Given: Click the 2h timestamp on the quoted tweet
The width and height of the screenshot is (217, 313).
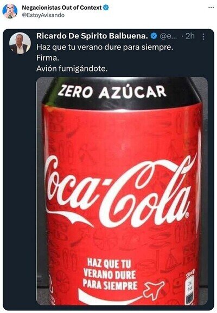Looking at the screenshot, I should 190,36.
